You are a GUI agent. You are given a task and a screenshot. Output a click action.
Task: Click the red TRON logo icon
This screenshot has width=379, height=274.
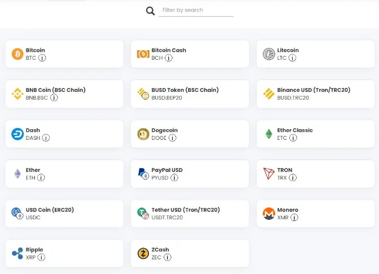(269, 174)
